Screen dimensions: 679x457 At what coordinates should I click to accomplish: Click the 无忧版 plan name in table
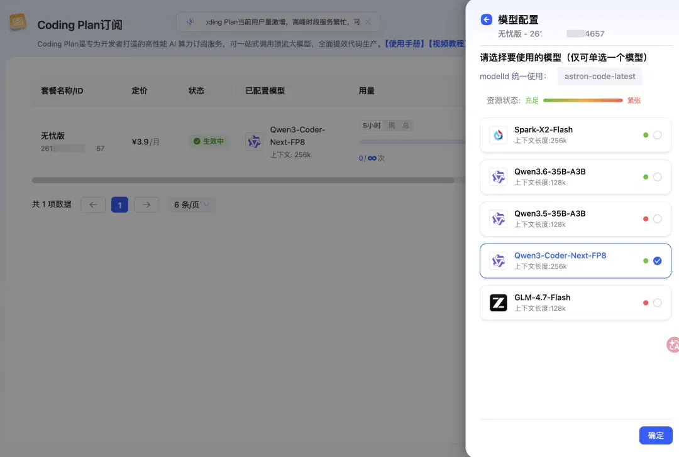tap(53, 136)
